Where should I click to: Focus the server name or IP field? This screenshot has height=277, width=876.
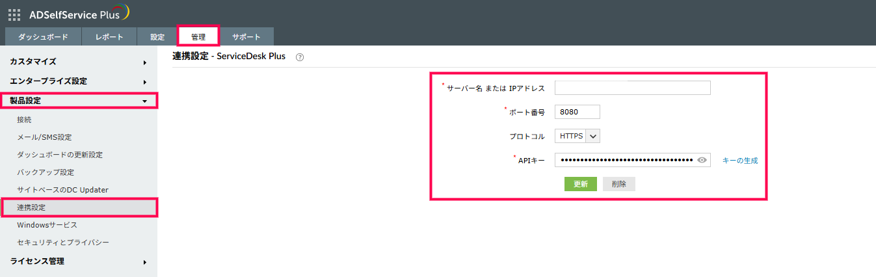point(633,88)
